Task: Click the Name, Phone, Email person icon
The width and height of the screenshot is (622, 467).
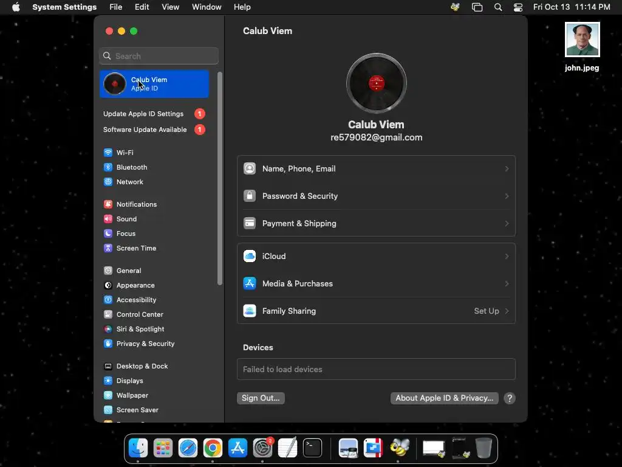Action: [250, 169]
